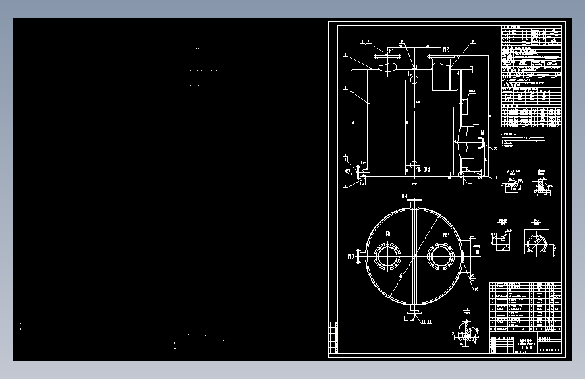Select the N2 nozzle flange circle in plan view
Viewport: 585px width, 379px height.
pos(441,256)
